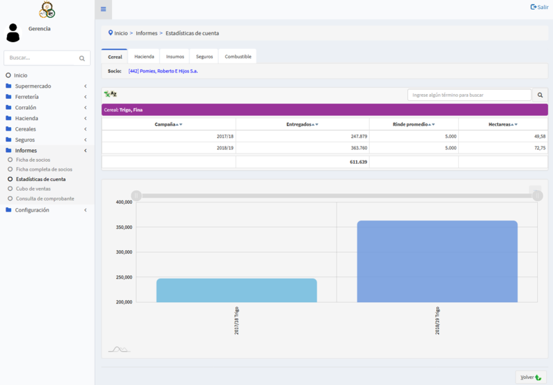Switch to the Hacienda tab
The image size is (553, 385).
pos(144,57)
